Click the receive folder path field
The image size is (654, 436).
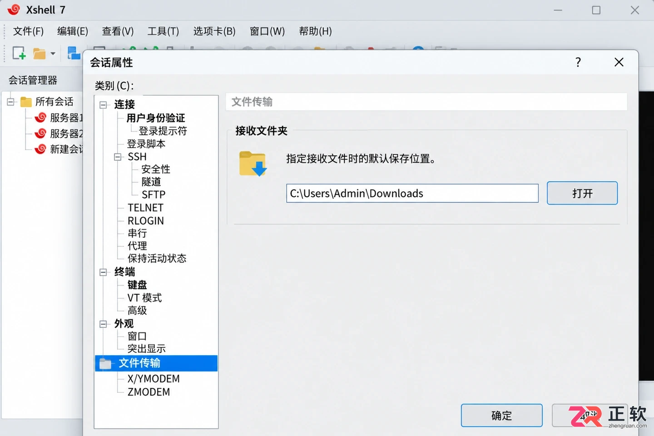click(412, 193)
